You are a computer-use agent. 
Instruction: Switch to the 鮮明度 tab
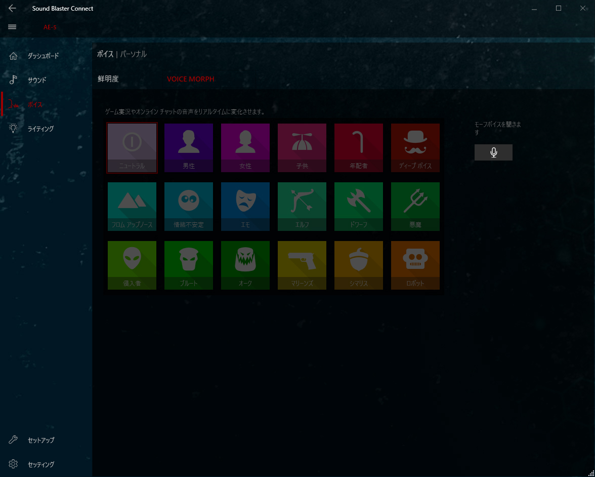pos(108,79)
